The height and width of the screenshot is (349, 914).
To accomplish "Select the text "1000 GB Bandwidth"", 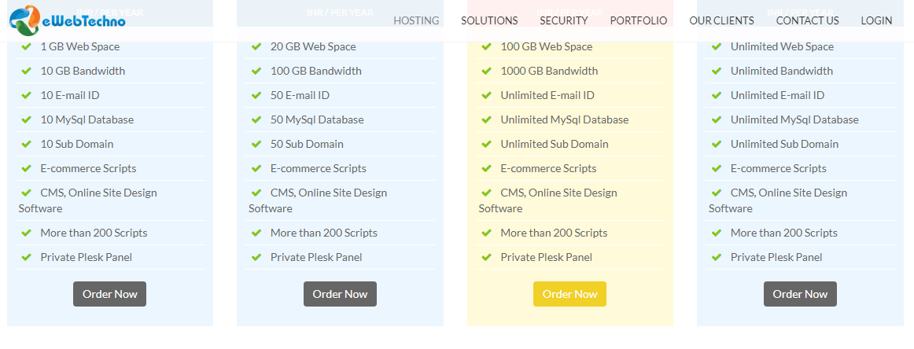I will point(549,71).
